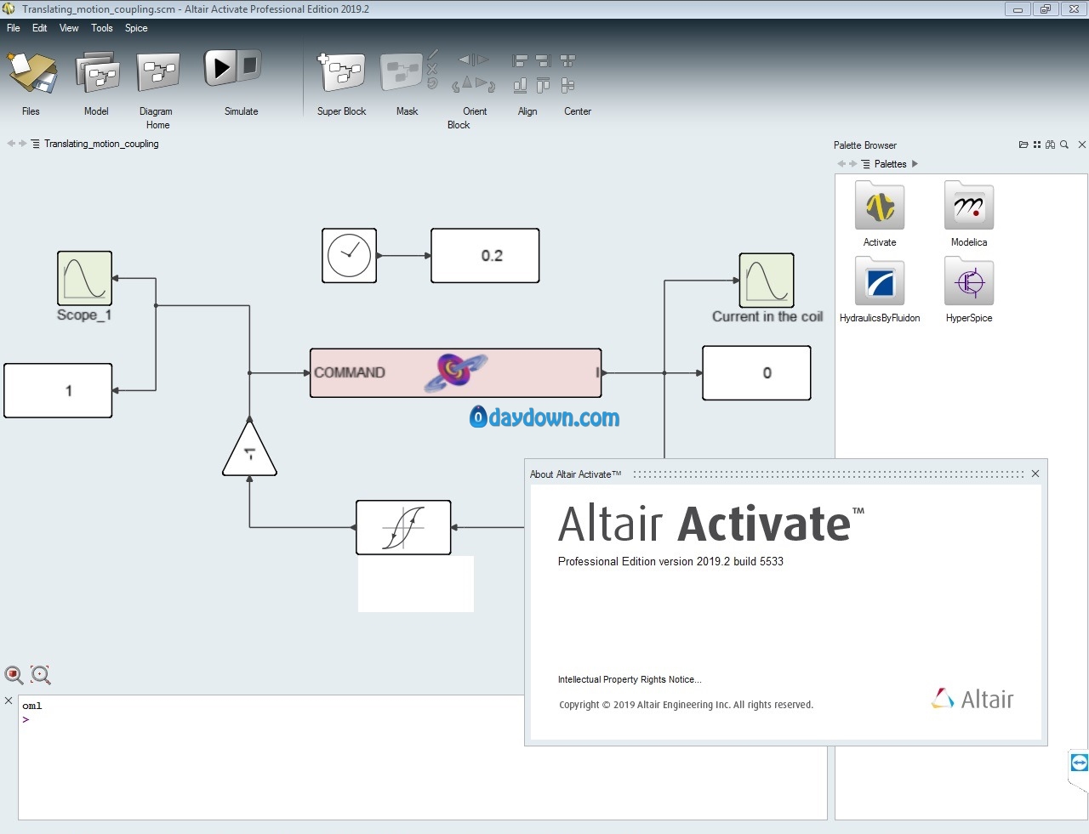Image resolution: width=1089 pixels, height=834 pixels.
Task: Click the TeamViewer side panel icon
Action: pyautogui.click(x=1079, y=763)
